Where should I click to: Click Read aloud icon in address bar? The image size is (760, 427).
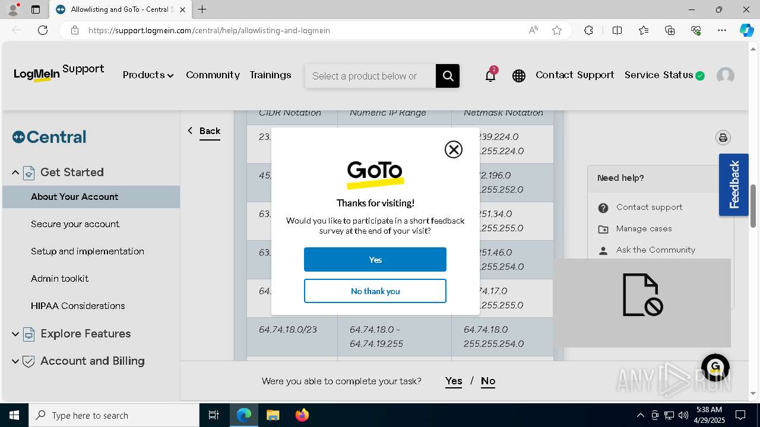533,30
